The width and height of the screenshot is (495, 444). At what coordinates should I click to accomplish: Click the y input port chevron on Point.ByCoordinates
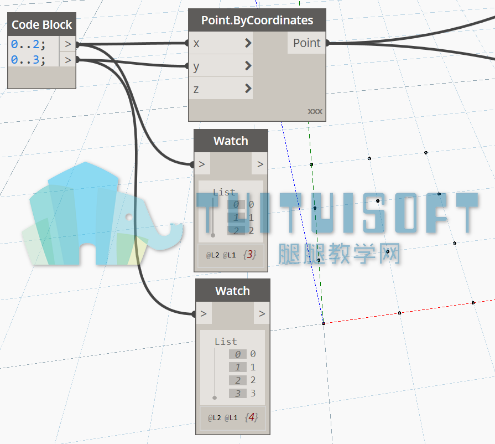(x=248, y=66)
